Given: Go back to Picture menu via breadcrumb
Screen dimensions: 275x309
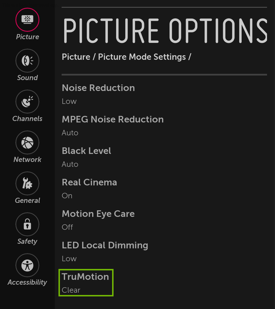Looking at the screenshot, I should (x=76, y=57).
